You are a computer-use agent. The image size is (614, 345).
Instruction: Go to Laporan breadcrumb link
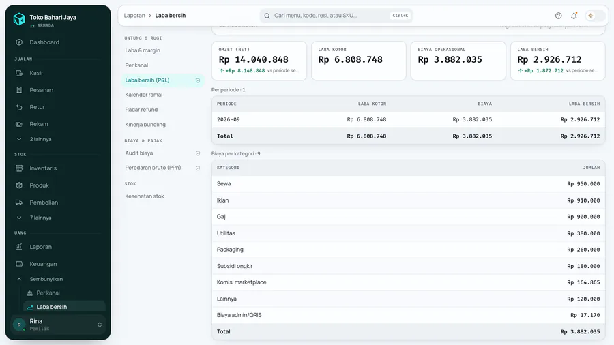pyautogui.click(x=134, y=16)
